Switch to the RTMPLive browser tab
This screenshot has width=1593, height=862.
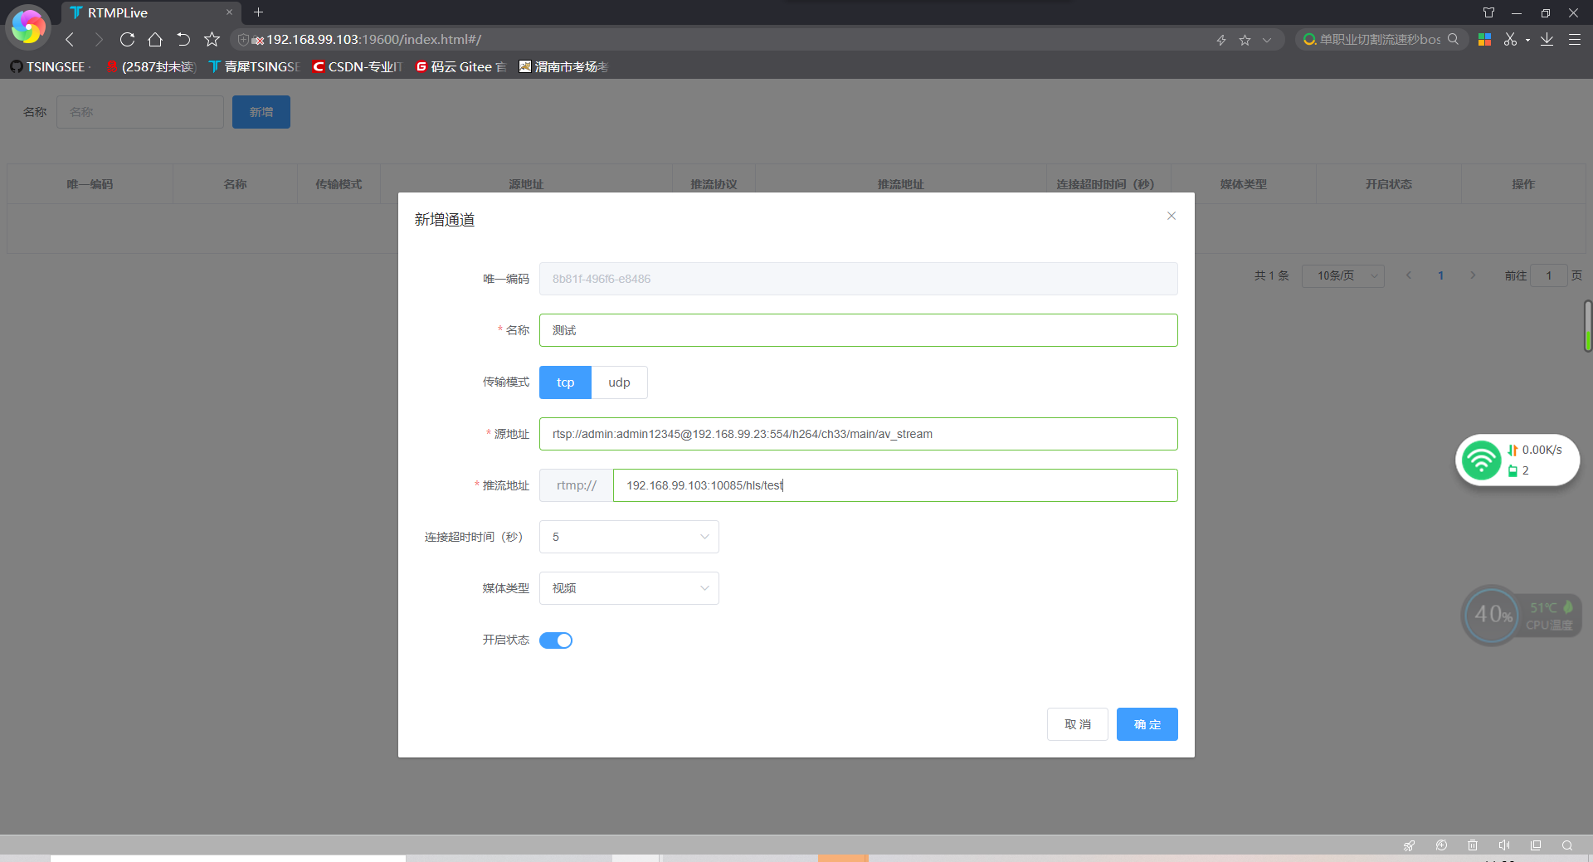click(151, 12)
